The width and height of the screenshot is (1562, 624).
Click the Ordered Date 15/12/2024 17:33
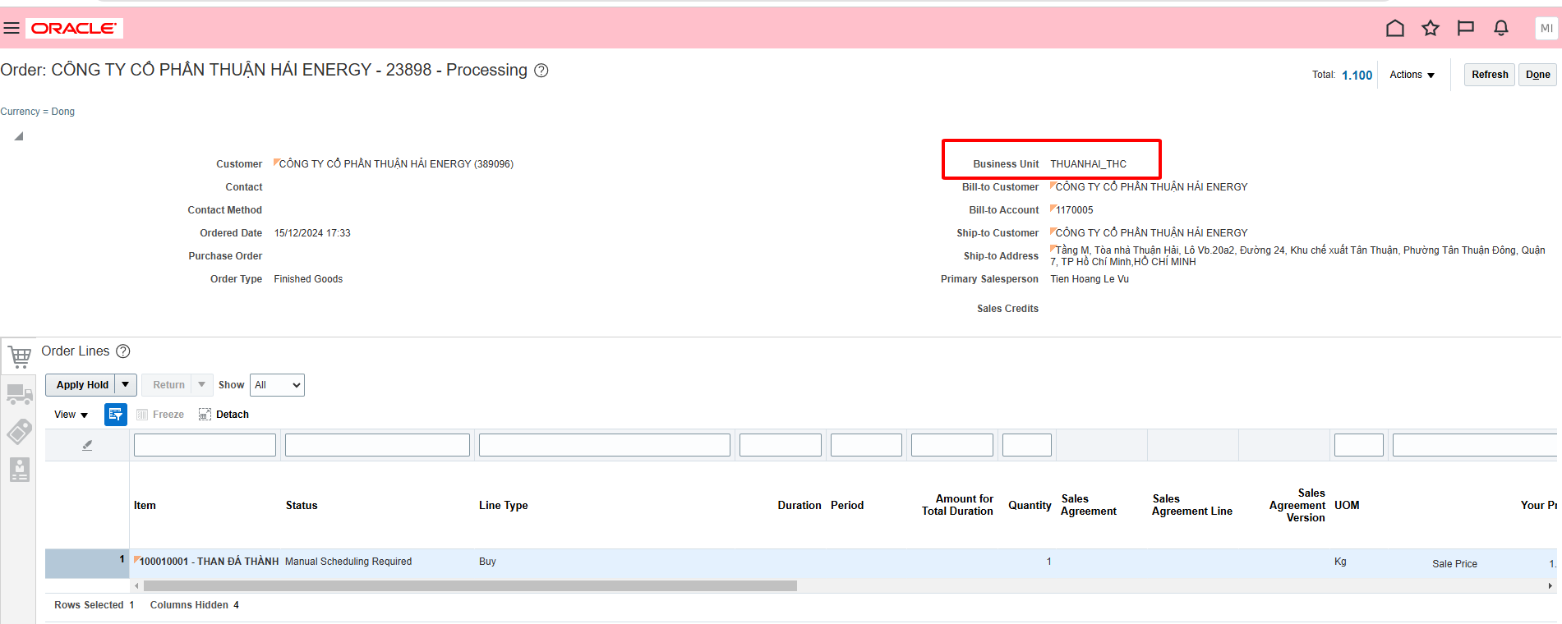(312, 233)
